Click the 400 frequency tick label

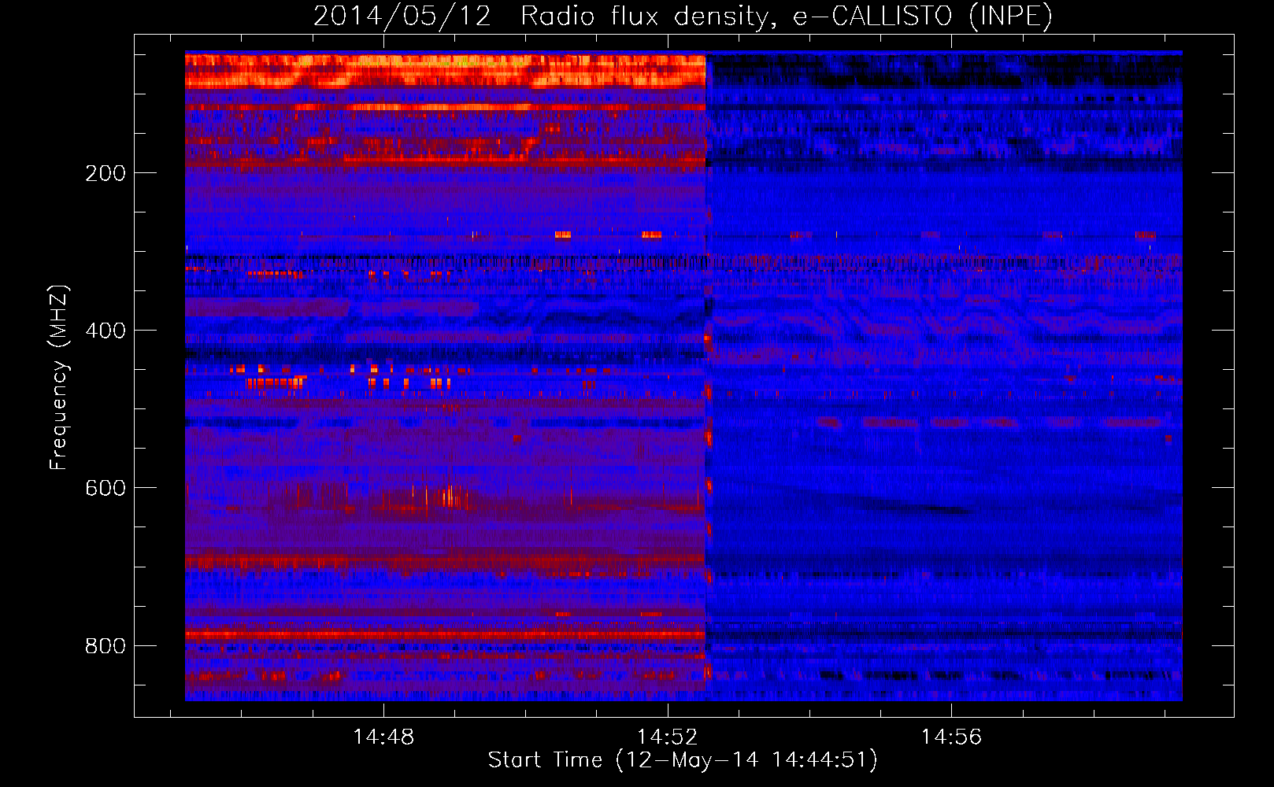coord(106,331)
